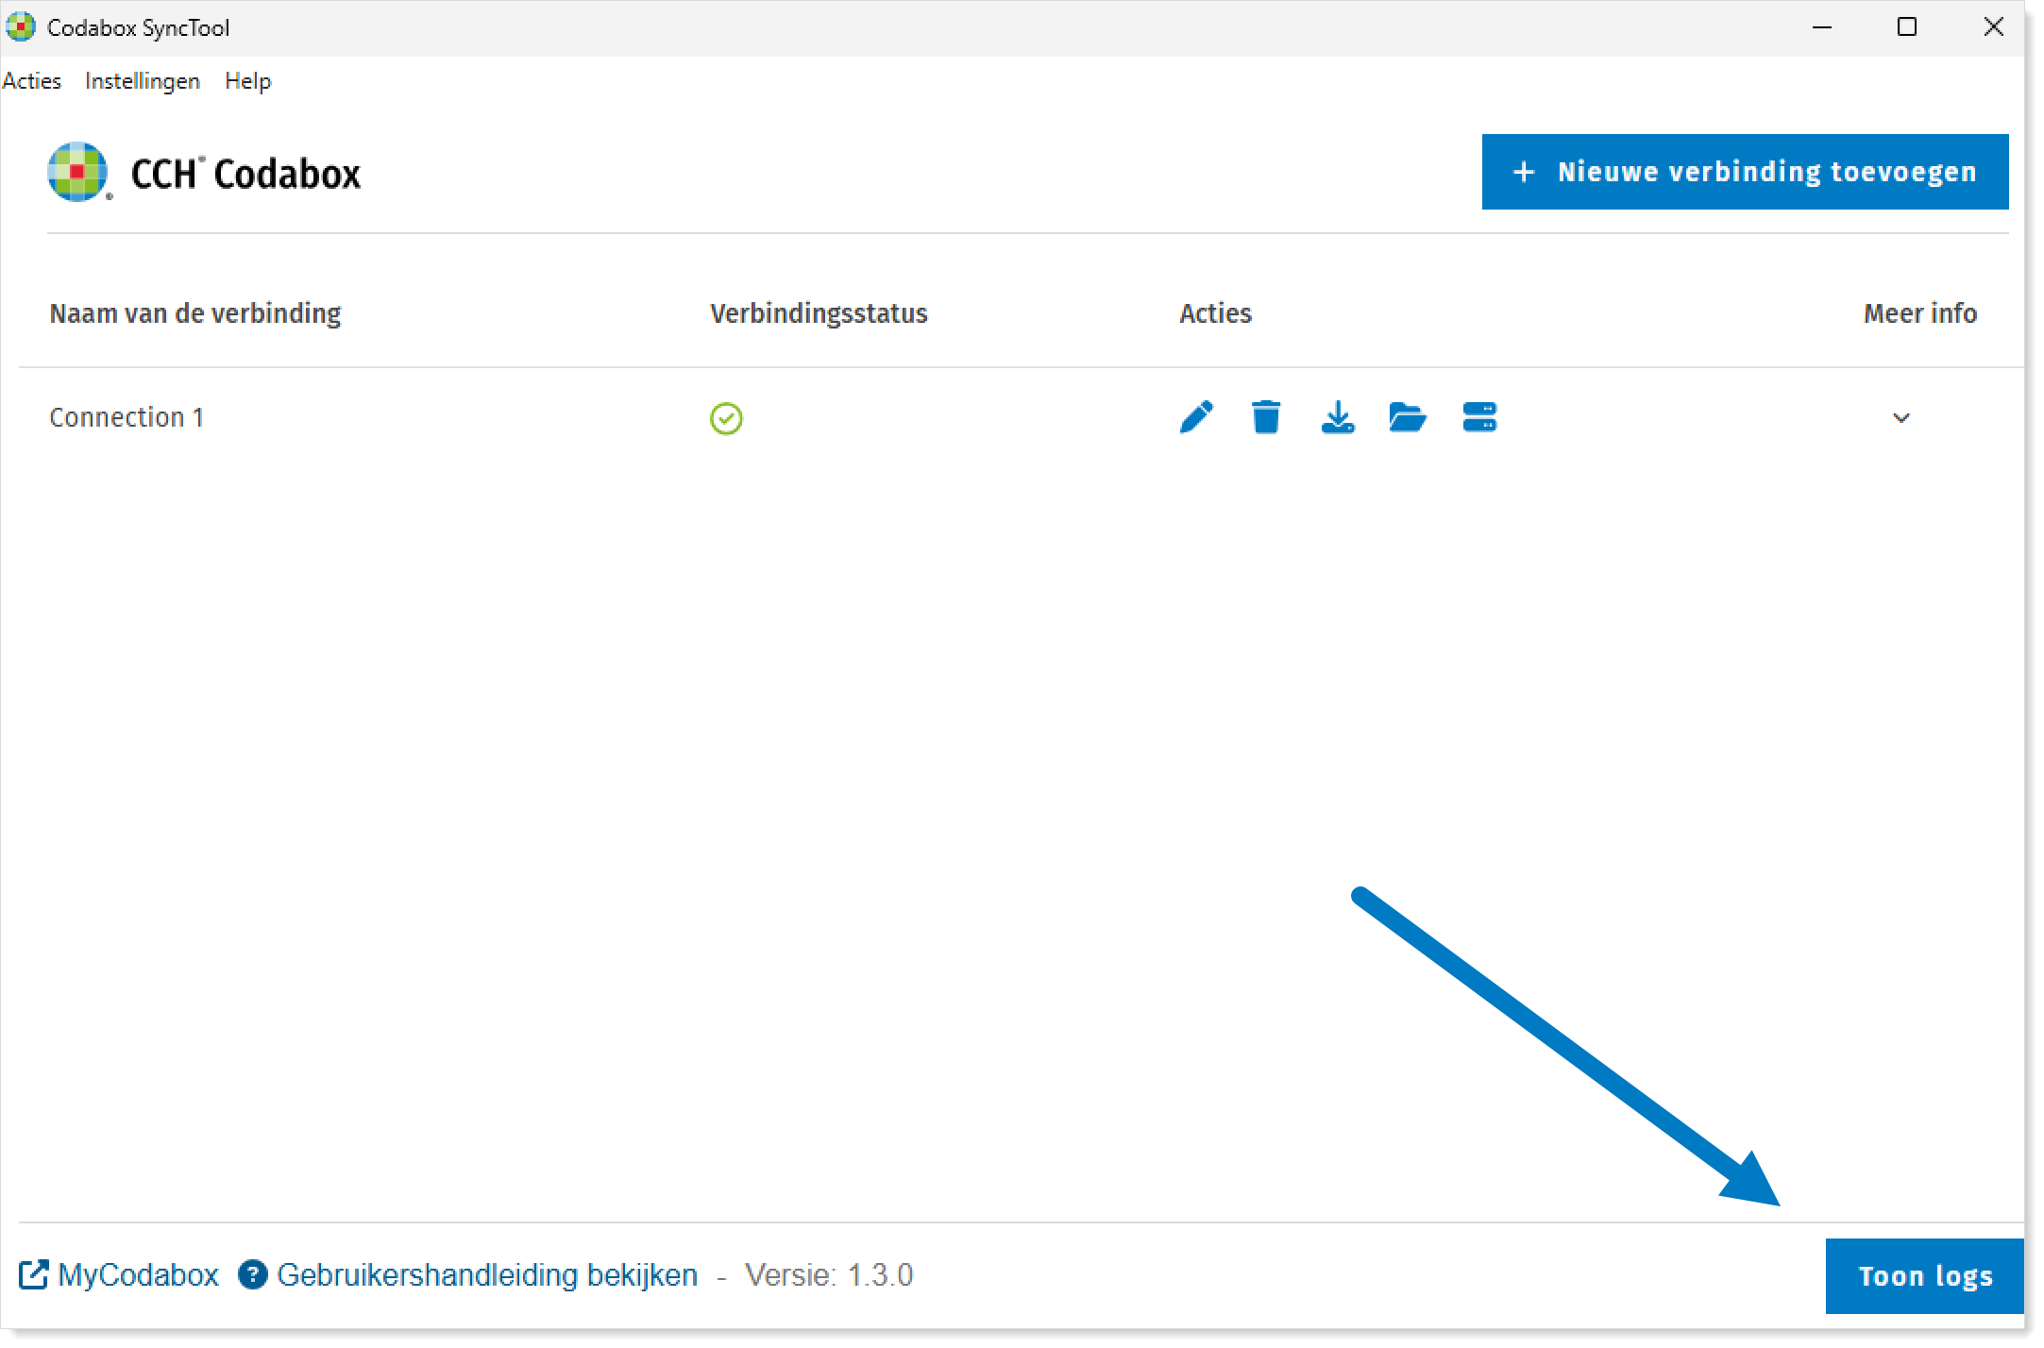This screenshot has height=1348, width=2044.
Task: Open the Help menu
Action: click(x=248, y=81)
